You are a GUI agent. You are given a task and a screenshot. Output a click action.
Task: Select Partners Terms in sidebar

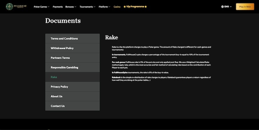(72, 58)
